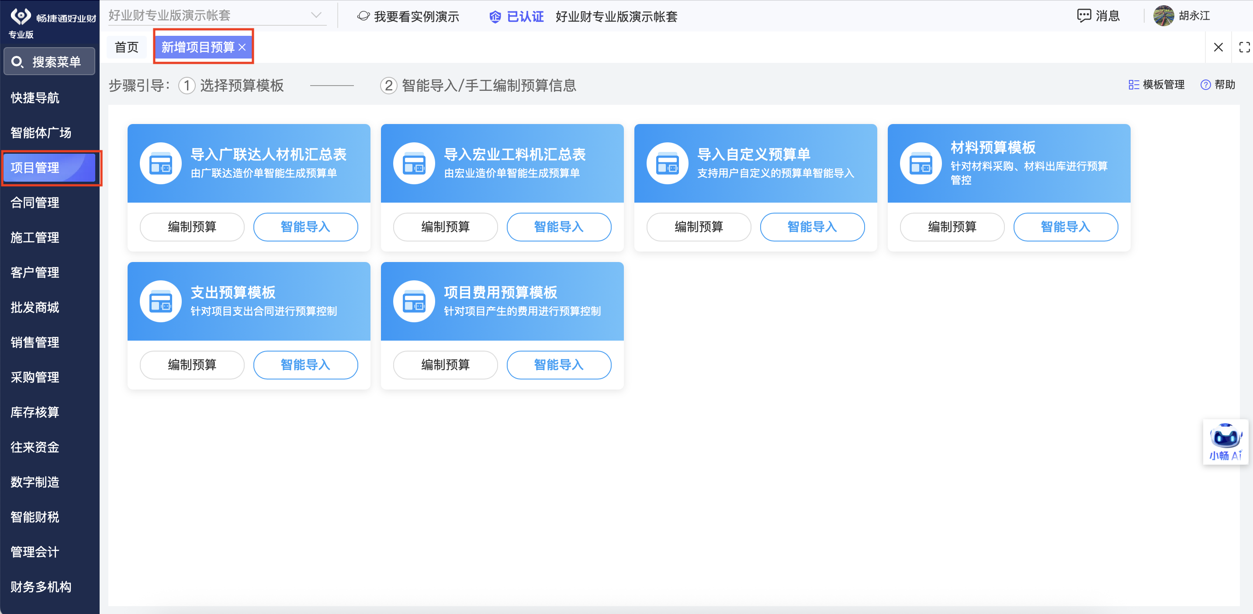Click 智能导入 under 导入宏业工料机汇总表
Viewport: 1253px width, 614px height.
pyautogui.click(x=558, y=227)
